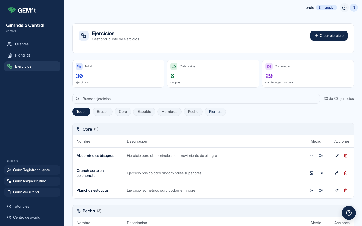Screen dimensions: 362x226
Task: Edit the Planchas estaticas exercise
Action: pyautogui.click(x=337, y=190)
